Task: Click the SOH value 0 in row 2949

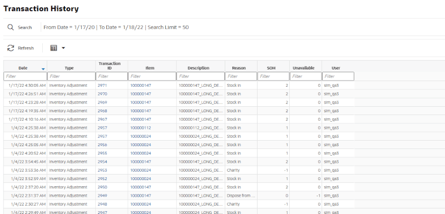Action: tap(273, 196)
